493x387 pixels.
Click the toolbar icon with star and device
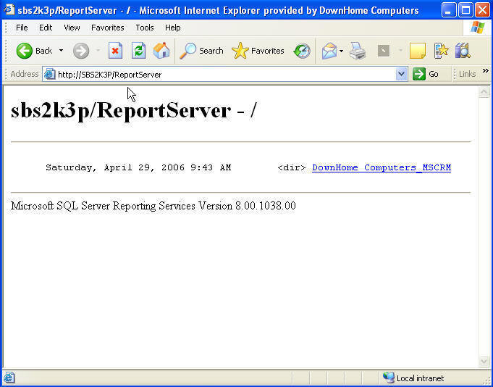441,51
